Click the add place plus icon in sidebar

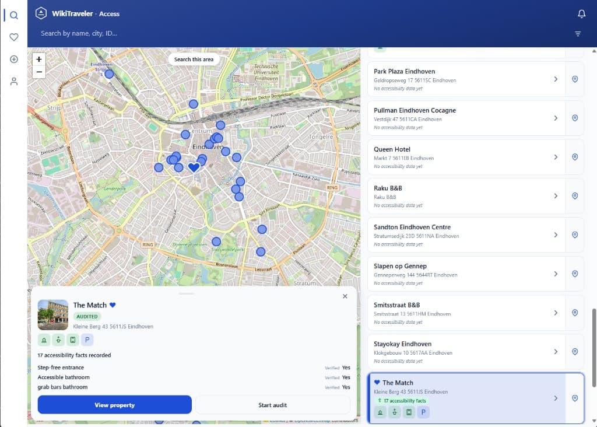[x=14, y=59]
